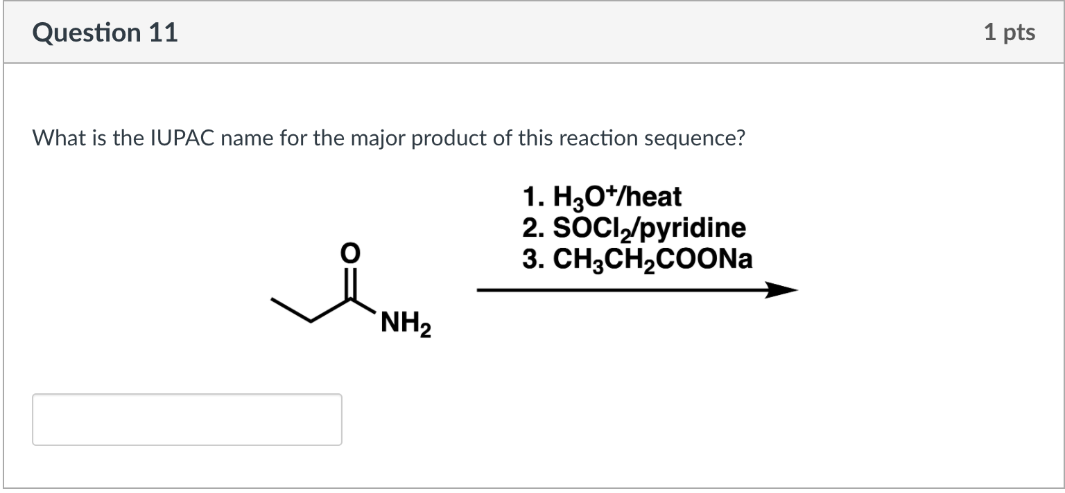
Task: Click the carbonyl oxygen symbol O
Action: tap(349, 253)
